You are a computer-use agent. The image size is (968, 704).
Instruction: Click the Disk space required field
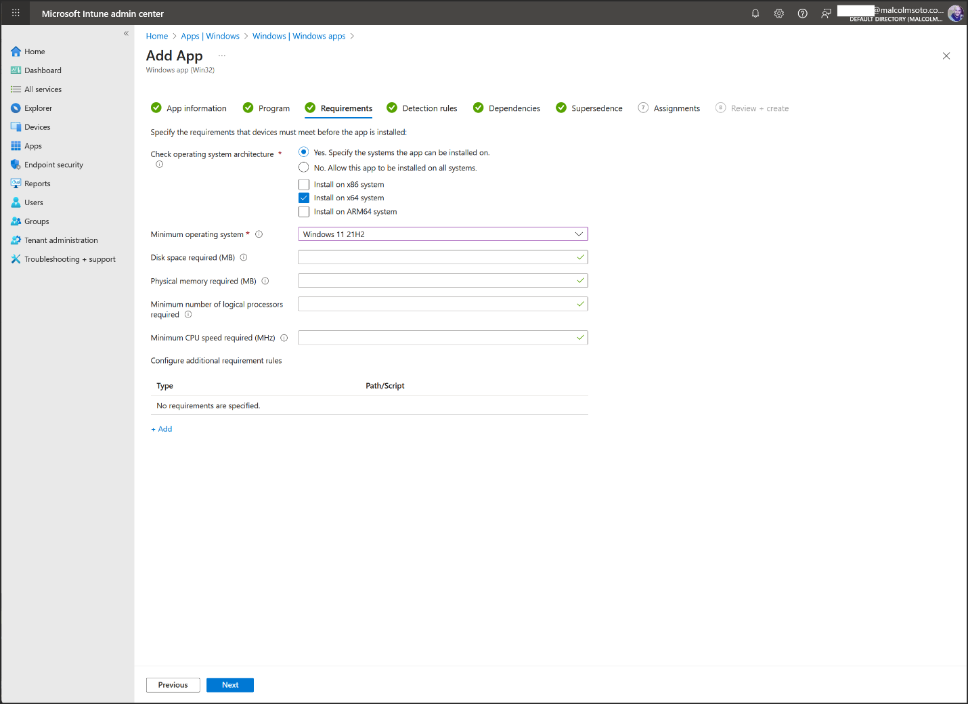(443, 257)
